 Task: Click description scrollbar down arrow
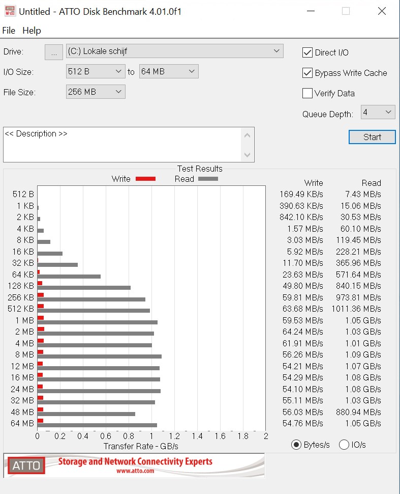[x=247, y=155]
